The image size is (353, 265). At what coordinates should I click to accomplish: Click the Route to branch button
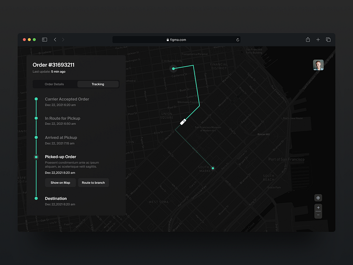93,182
